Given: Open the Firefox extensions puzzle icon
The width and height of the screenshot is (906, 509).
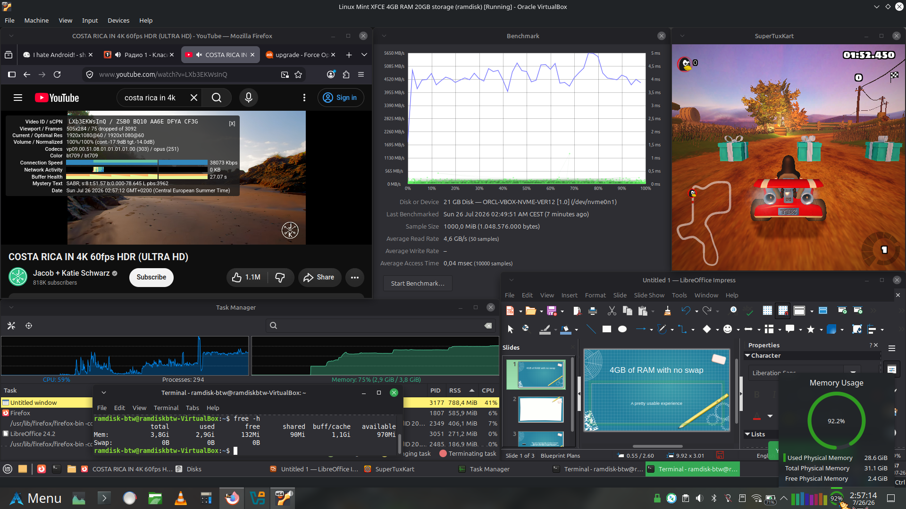Looking at the screenshot, I should pos(346,74).
